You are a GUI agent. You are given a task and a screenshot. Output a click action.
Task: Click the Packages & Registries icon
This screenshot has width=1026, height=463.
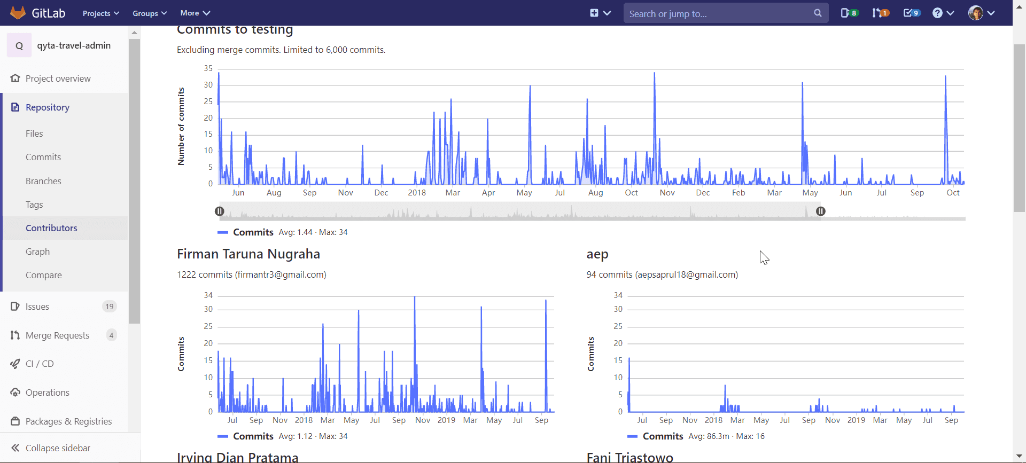[15, 421]
